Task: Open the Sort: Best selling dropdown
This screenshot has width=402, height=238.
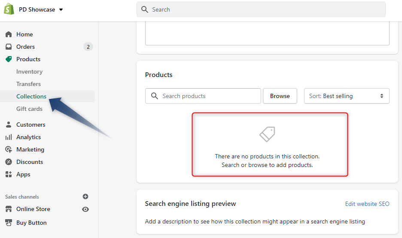Action: click(x=346, y=96)
